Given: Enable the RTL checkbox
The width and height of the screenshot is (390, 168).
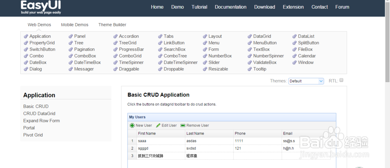Looking at the screenshot, I should coord(341,80).
